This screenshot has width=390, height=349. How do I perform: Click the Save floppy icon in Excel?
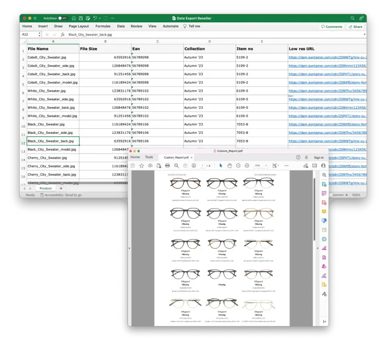(81, 18)
